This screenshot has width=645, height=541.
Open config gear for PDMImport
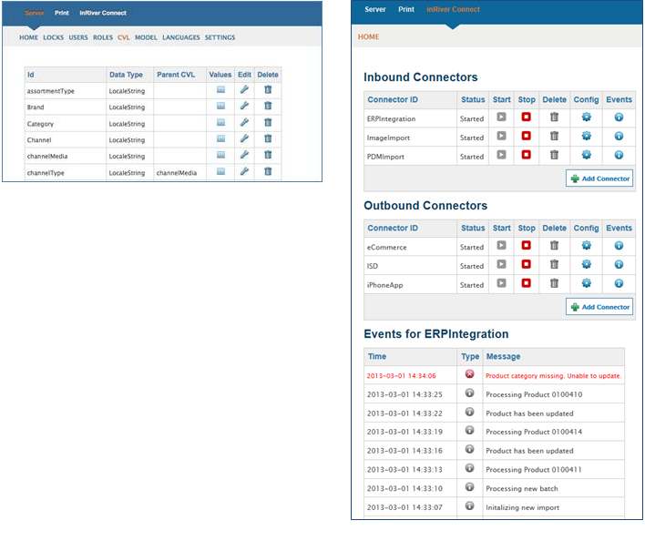pos(586,155)
